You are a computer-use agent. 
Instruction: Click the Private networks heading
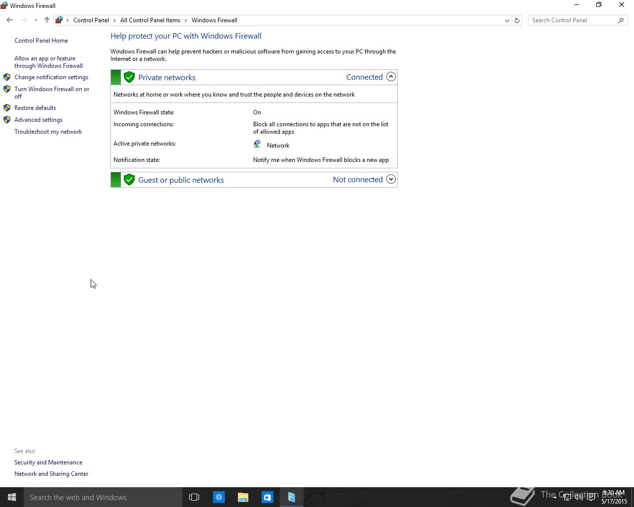[x=167, y=77]
